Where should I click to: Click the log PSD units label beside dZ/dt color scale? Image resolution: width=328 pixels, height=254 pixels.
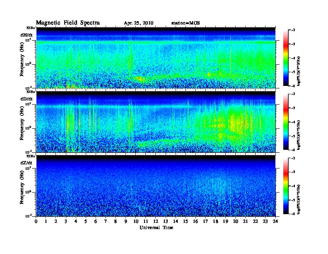pyautogui.click(x=299, y=199)
